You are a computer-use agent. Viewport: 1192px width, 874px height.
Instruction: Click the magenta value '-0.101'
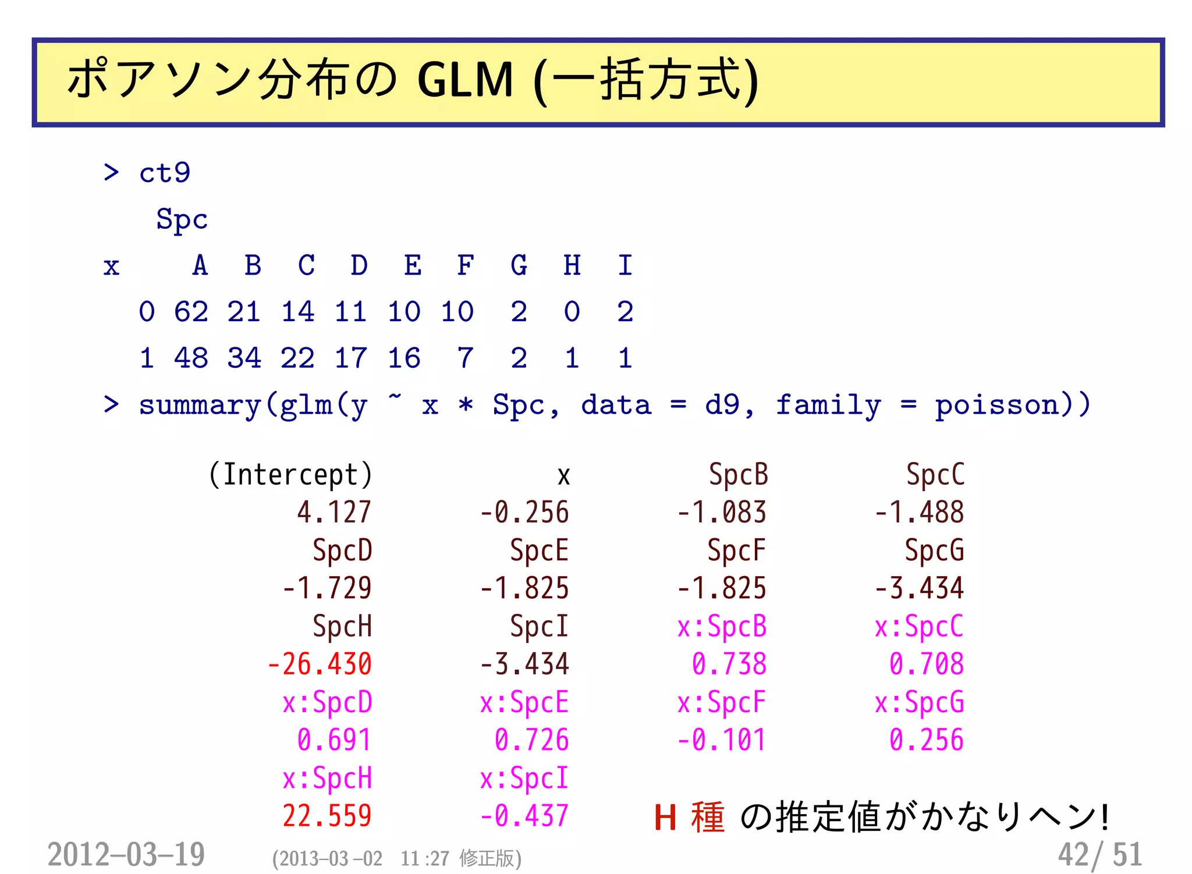[722, 740]
